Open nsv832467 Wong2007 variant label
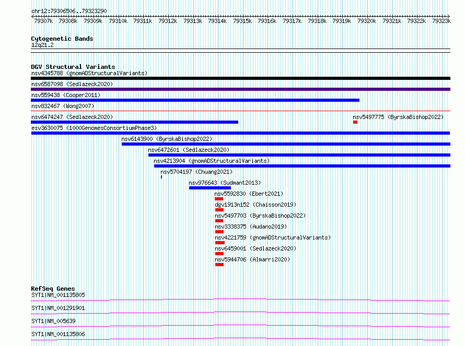 click(63, 106)
